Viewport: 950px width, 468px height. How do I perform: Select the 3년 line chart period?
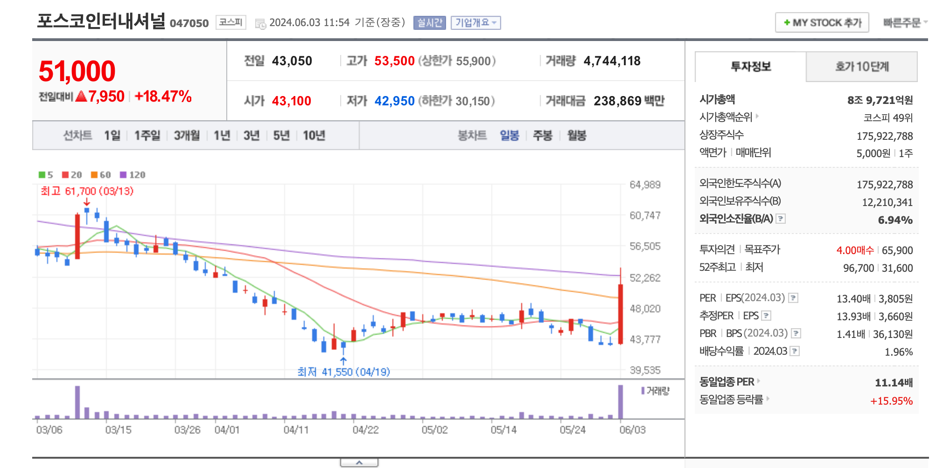point(251,136)
